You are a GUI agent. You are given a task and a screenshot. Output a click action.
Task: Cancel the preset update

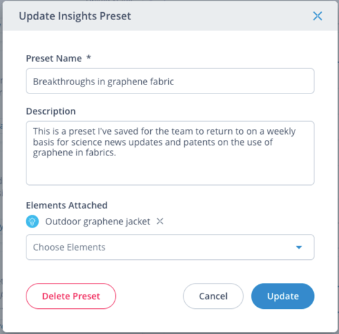(213, 296)
